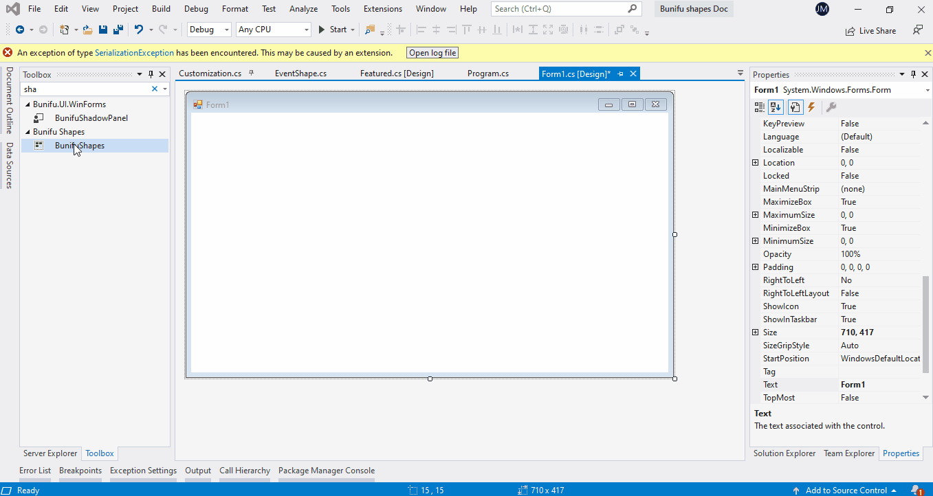The image size is (933, 496).
Task: Click the Toolbox search field containing 'sha'
Action: (x=86, y=89)
